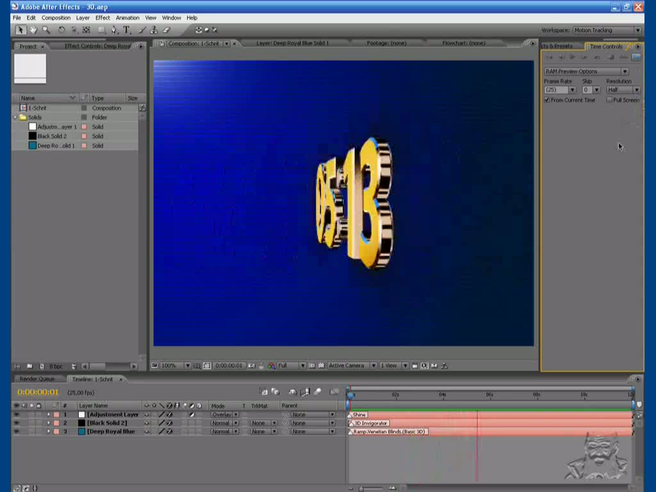The image size is (656, 492).
Task: Switch to the Render Queue tab
Action: coord(37,379)
